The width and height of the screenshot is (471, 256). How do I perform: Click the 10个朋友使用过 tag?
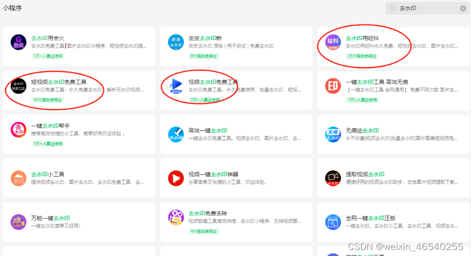pyautogui.click(x=47, y=100)
